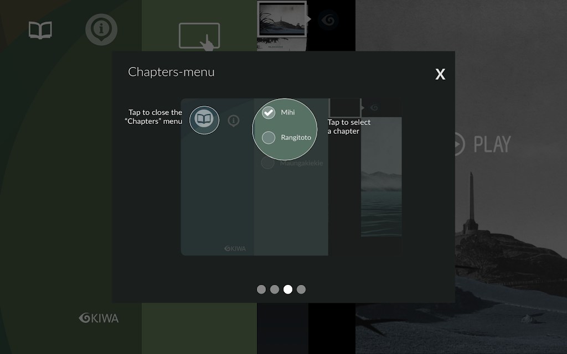Open the chapters book icon in background
Image resolution: width=567 pixels, height=354 pixels.
[x=40, y=30]
